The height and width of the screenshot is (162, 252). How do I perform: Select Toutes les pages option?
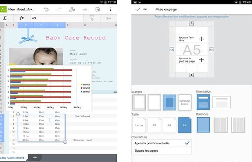[x=162, y=150]
